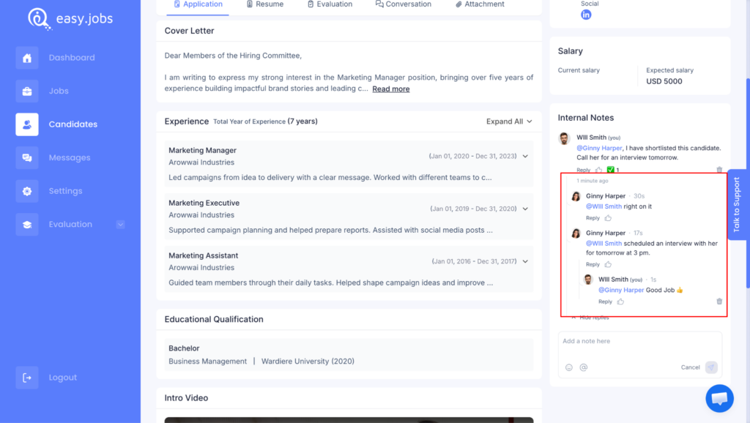Reply to Ginny Harper's interview message
Image resolution: width=750 pixels, height=423 pixels.
(593, 264)
